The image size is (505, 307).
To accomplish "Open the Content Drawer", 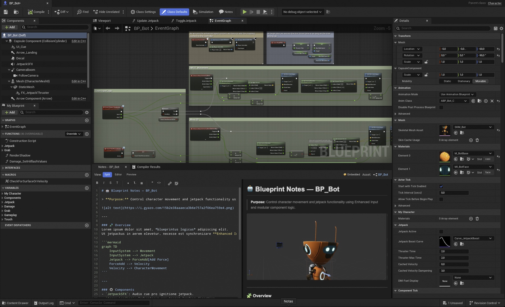I will coord(15,303).
